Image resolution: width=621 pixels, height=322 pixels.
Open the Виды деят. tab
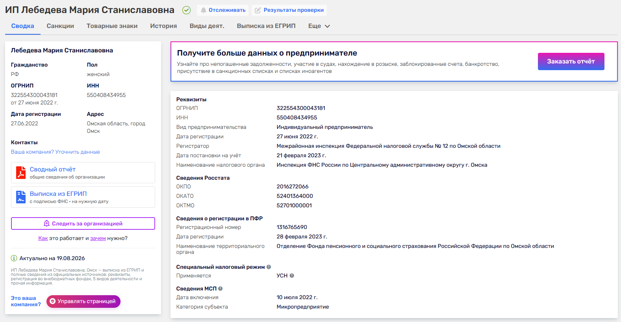(207, 26)
